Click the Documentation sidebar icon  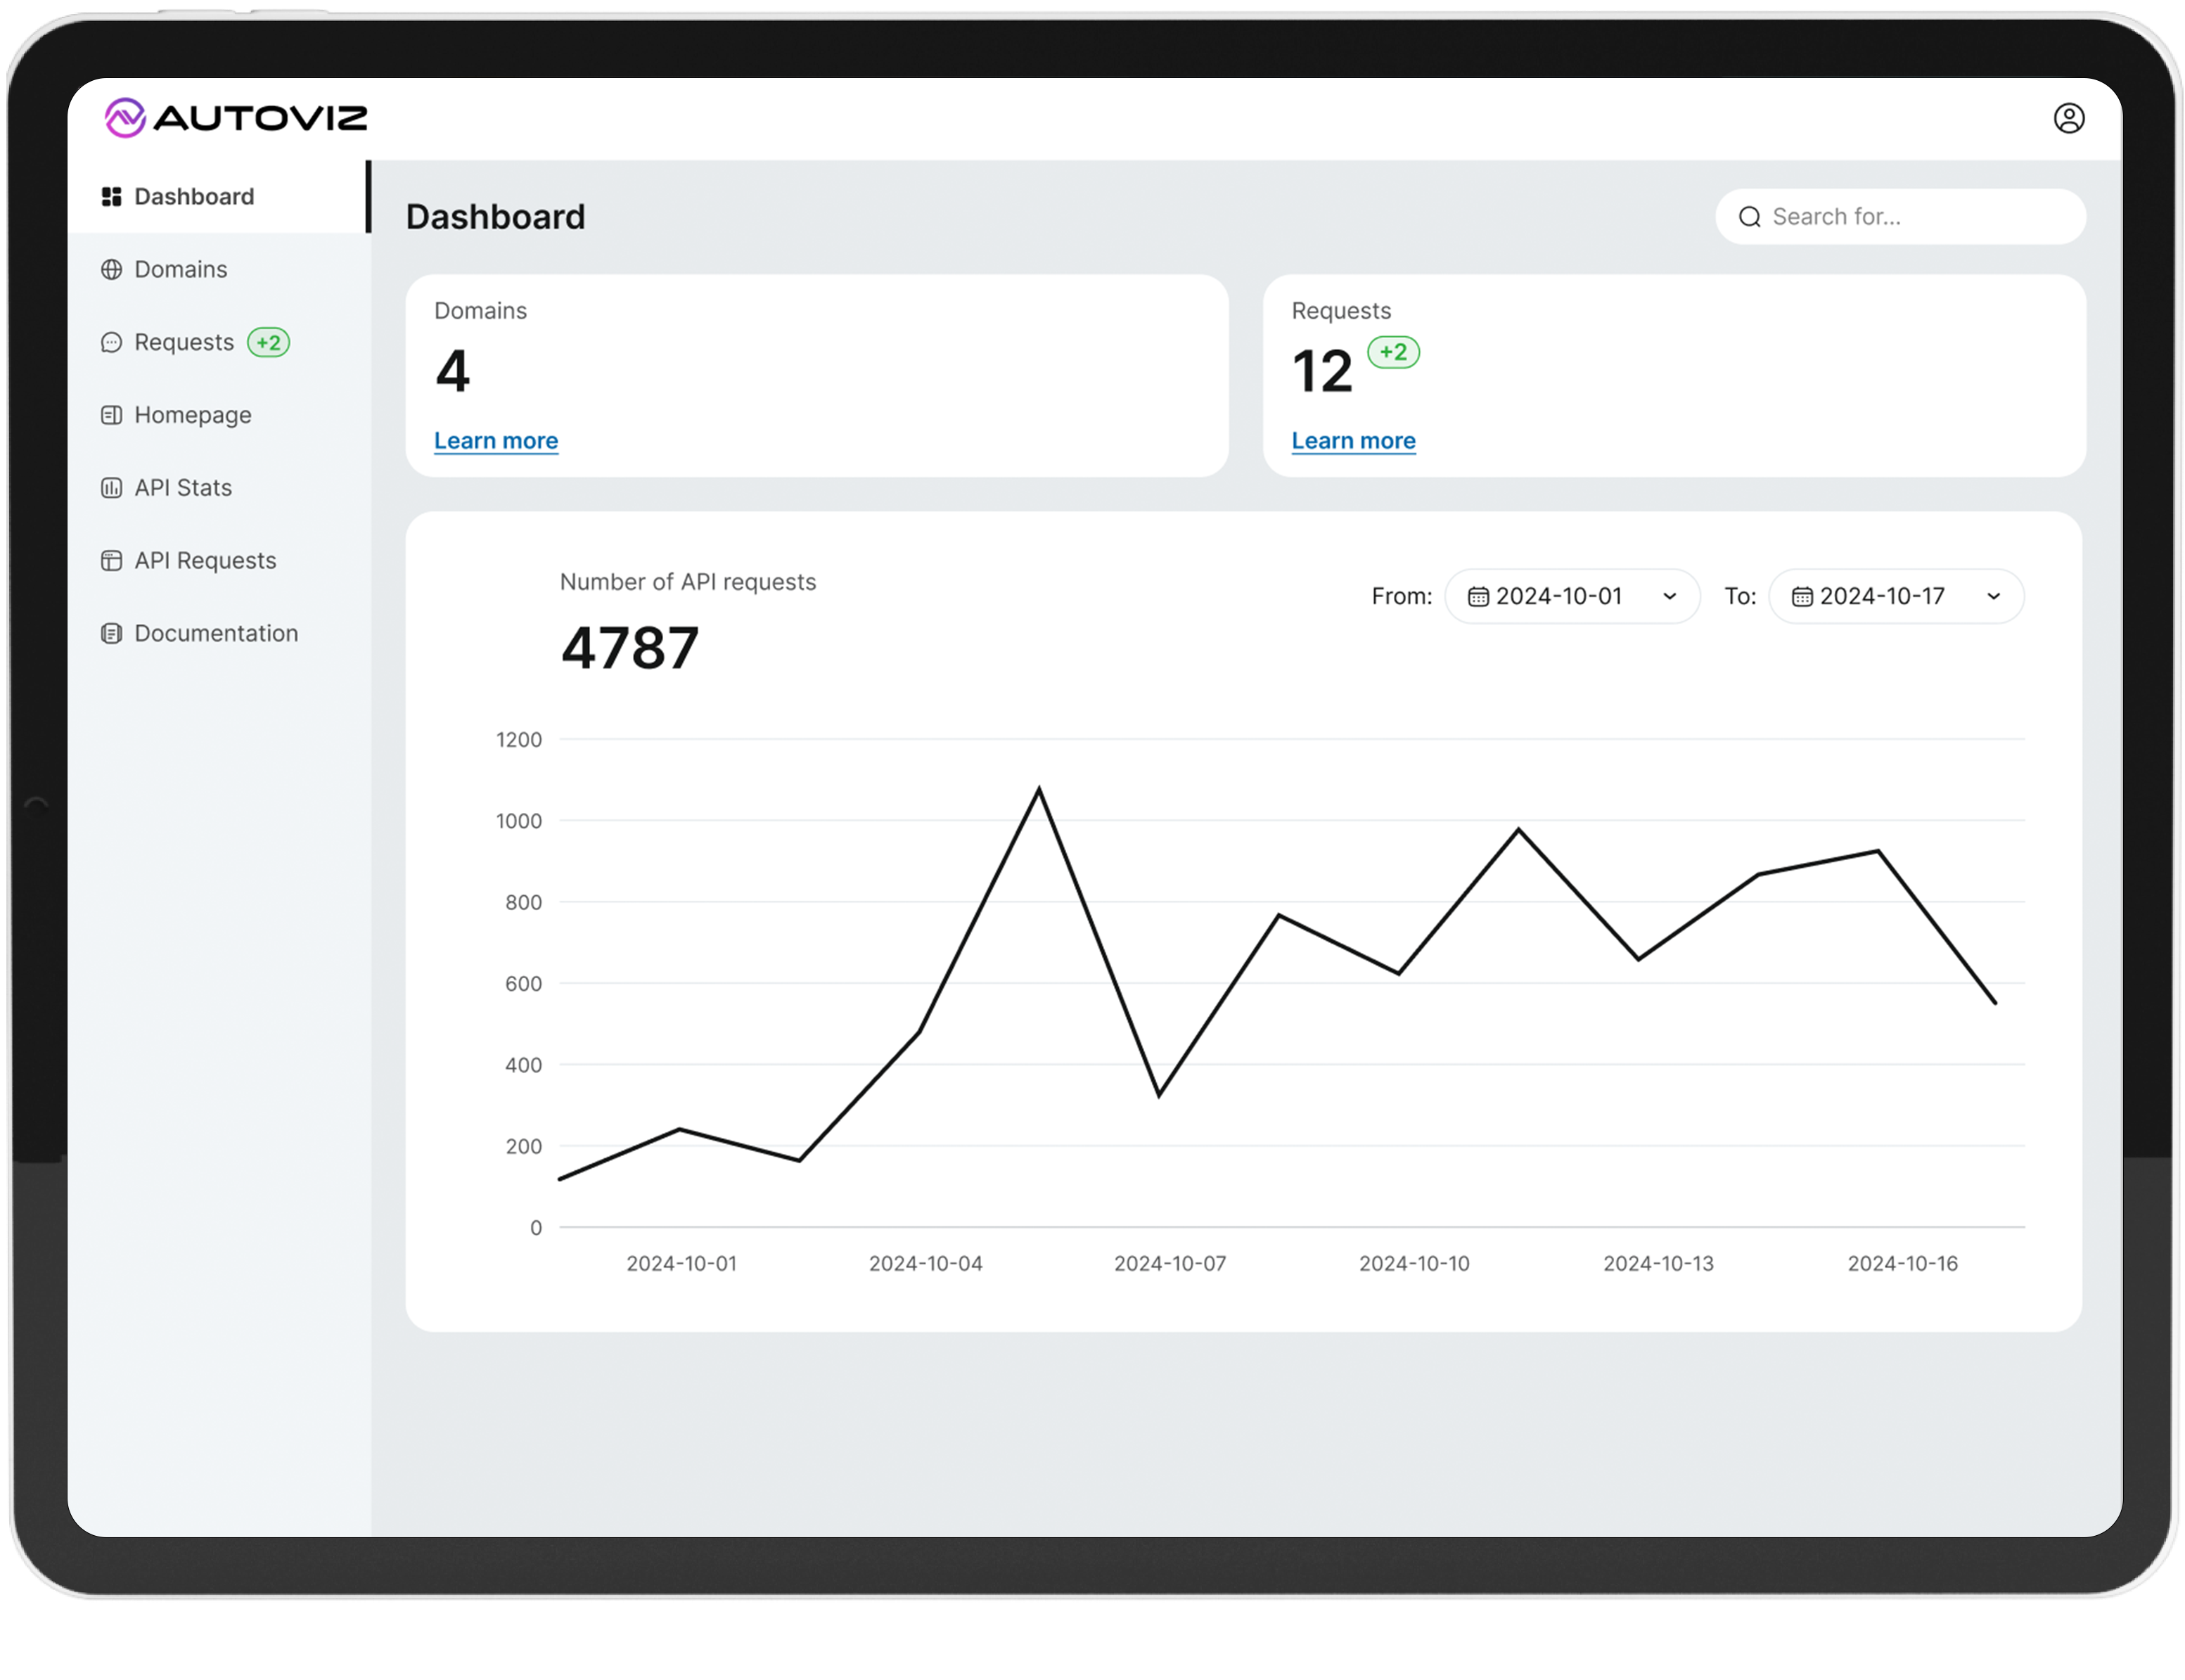tap(111, 634)
